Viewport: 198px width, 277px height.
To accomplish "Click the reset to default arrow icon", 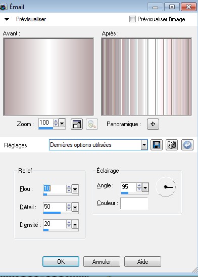I will coord(187,145).
